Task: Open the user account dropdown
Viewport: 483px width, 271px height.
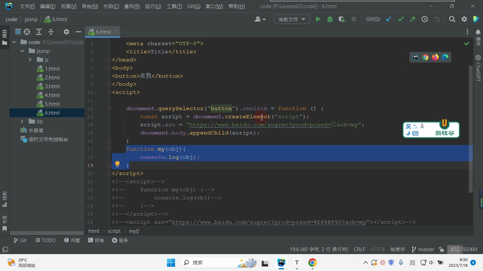Action: point(260,19)
